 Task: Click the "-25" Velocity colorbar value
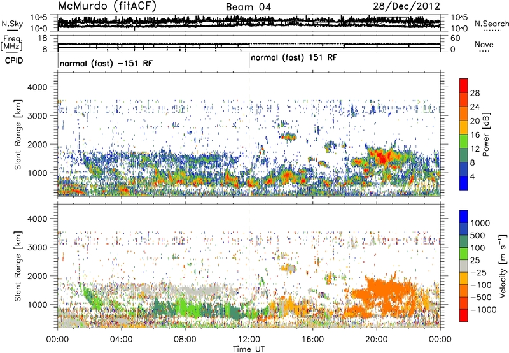click(478, 273)
